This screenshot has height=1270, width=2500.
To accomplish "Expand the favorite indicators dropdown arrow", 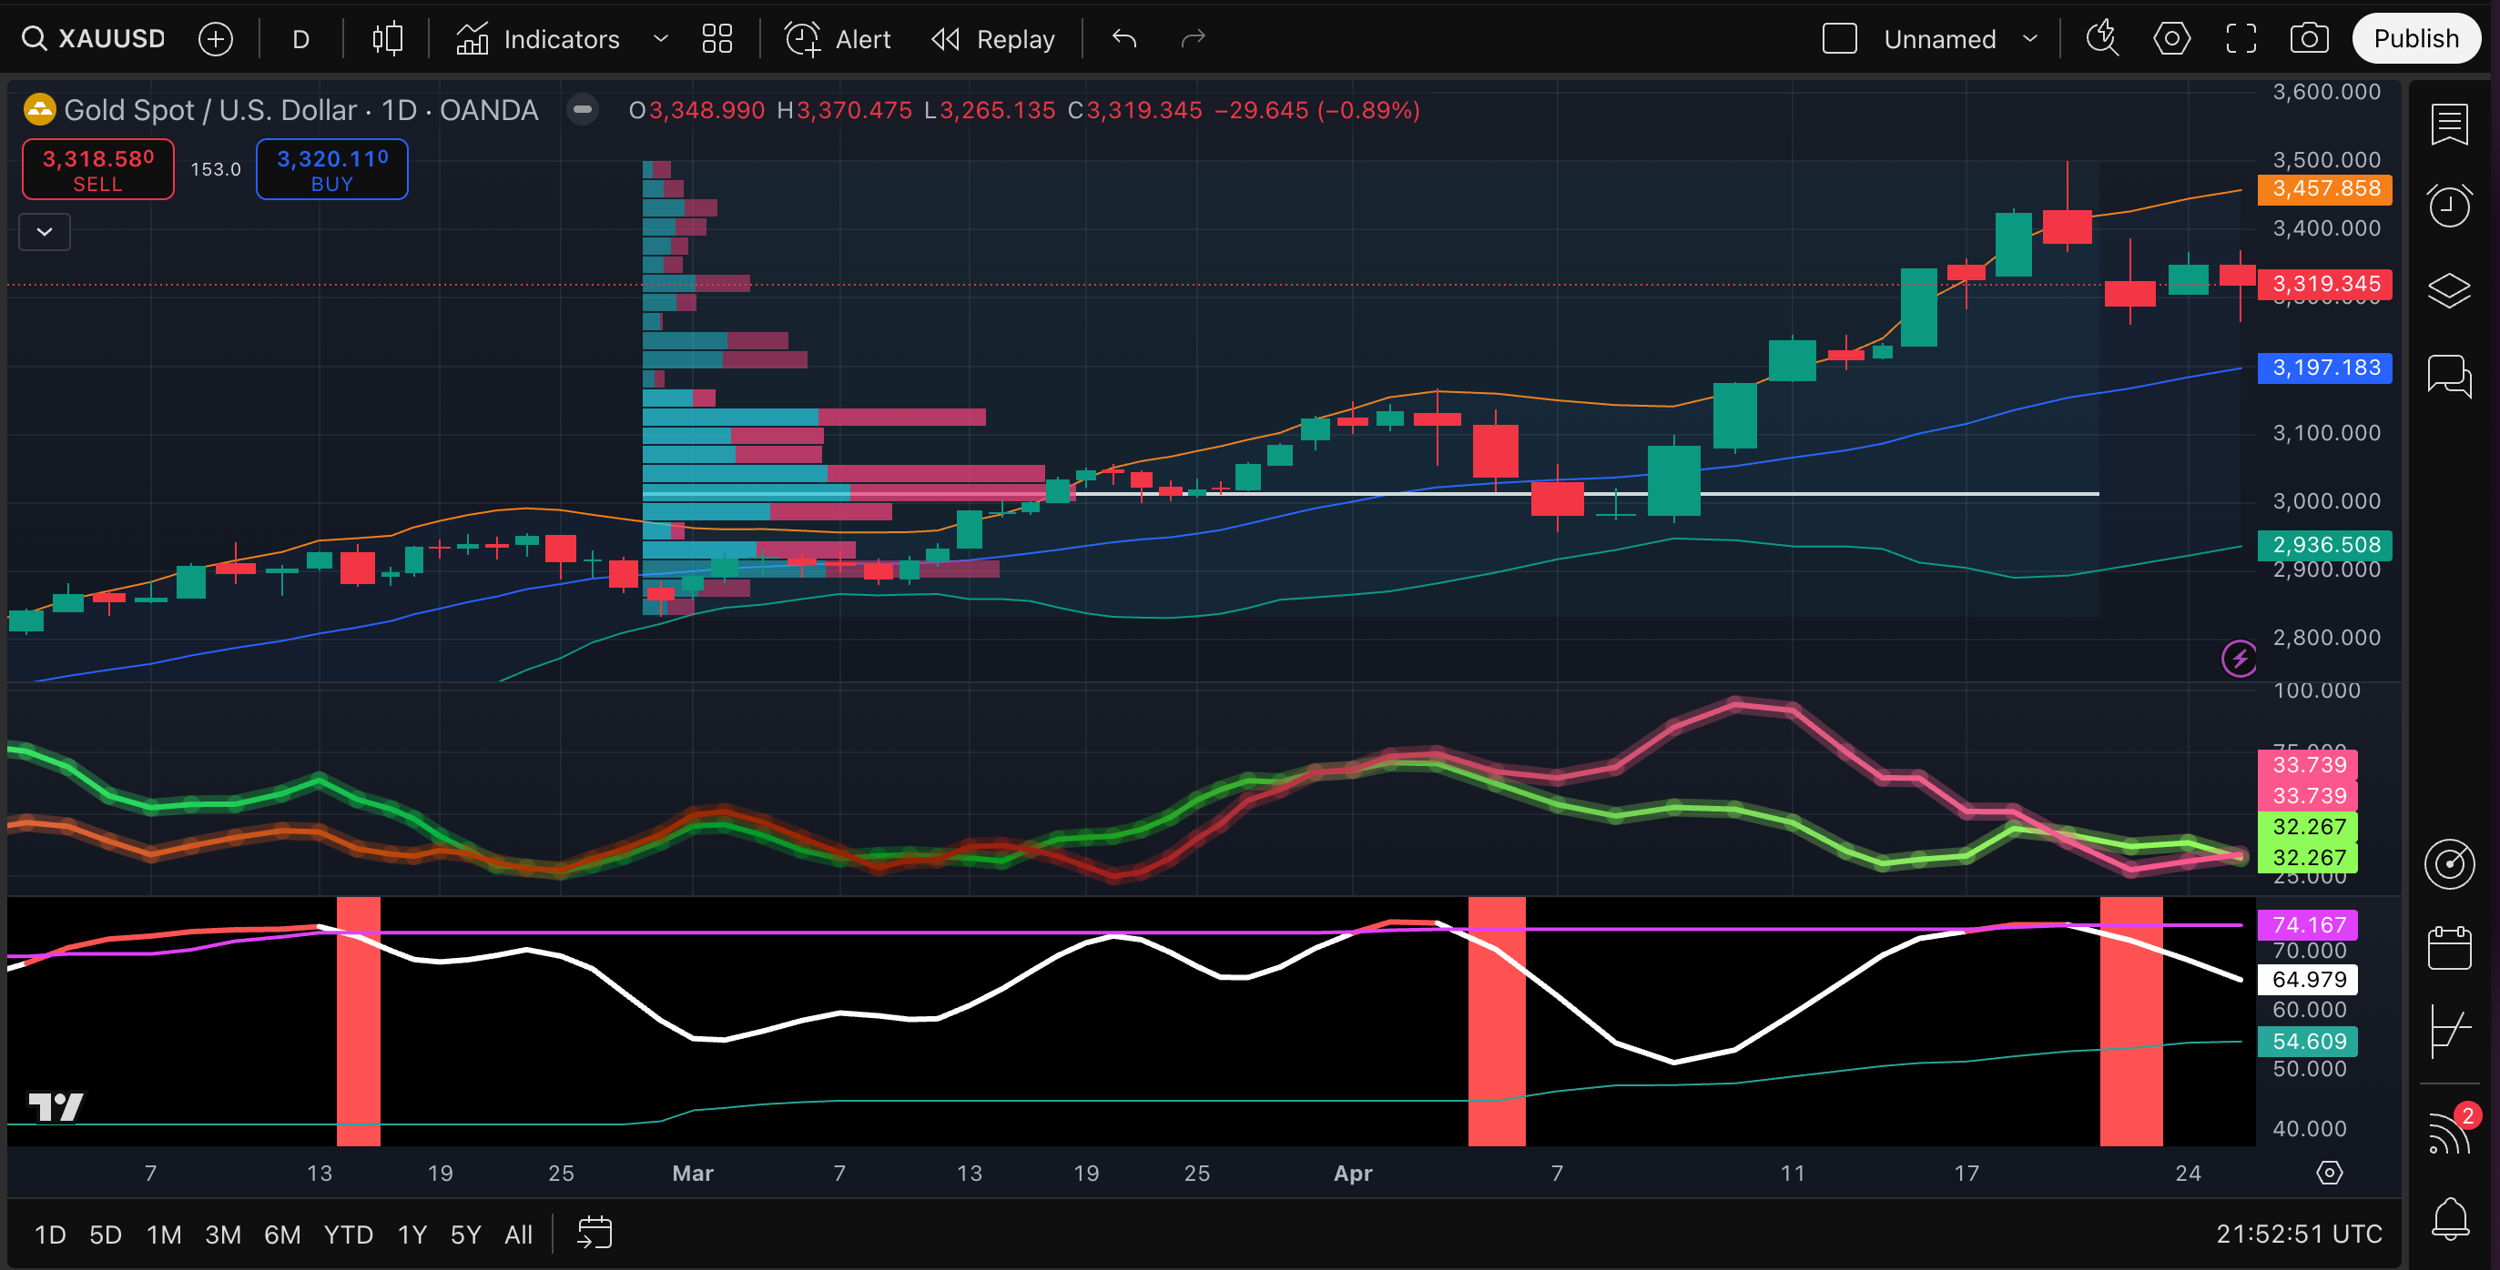I will coord(661,39).
